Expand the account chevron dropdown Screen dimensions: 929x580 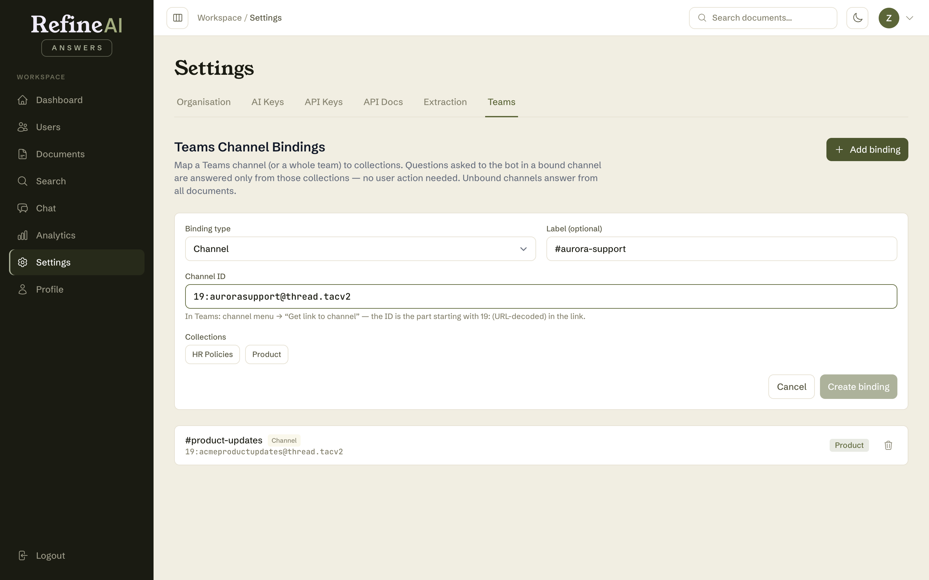click(909, 18)
